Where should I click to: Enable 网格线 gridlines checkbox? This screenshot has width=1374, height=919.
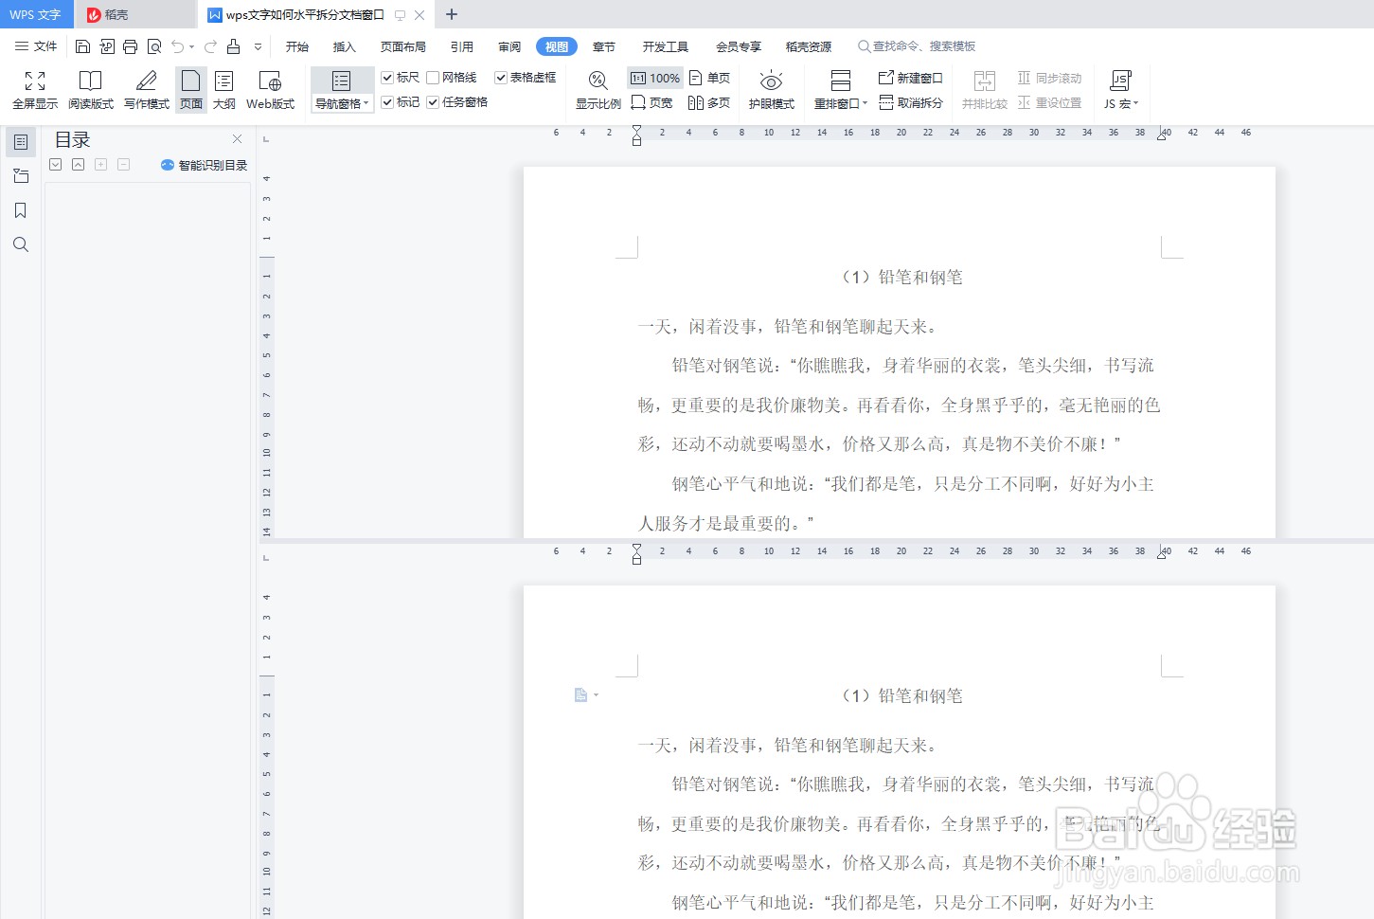pyautogui.click(x=433, y=77)
